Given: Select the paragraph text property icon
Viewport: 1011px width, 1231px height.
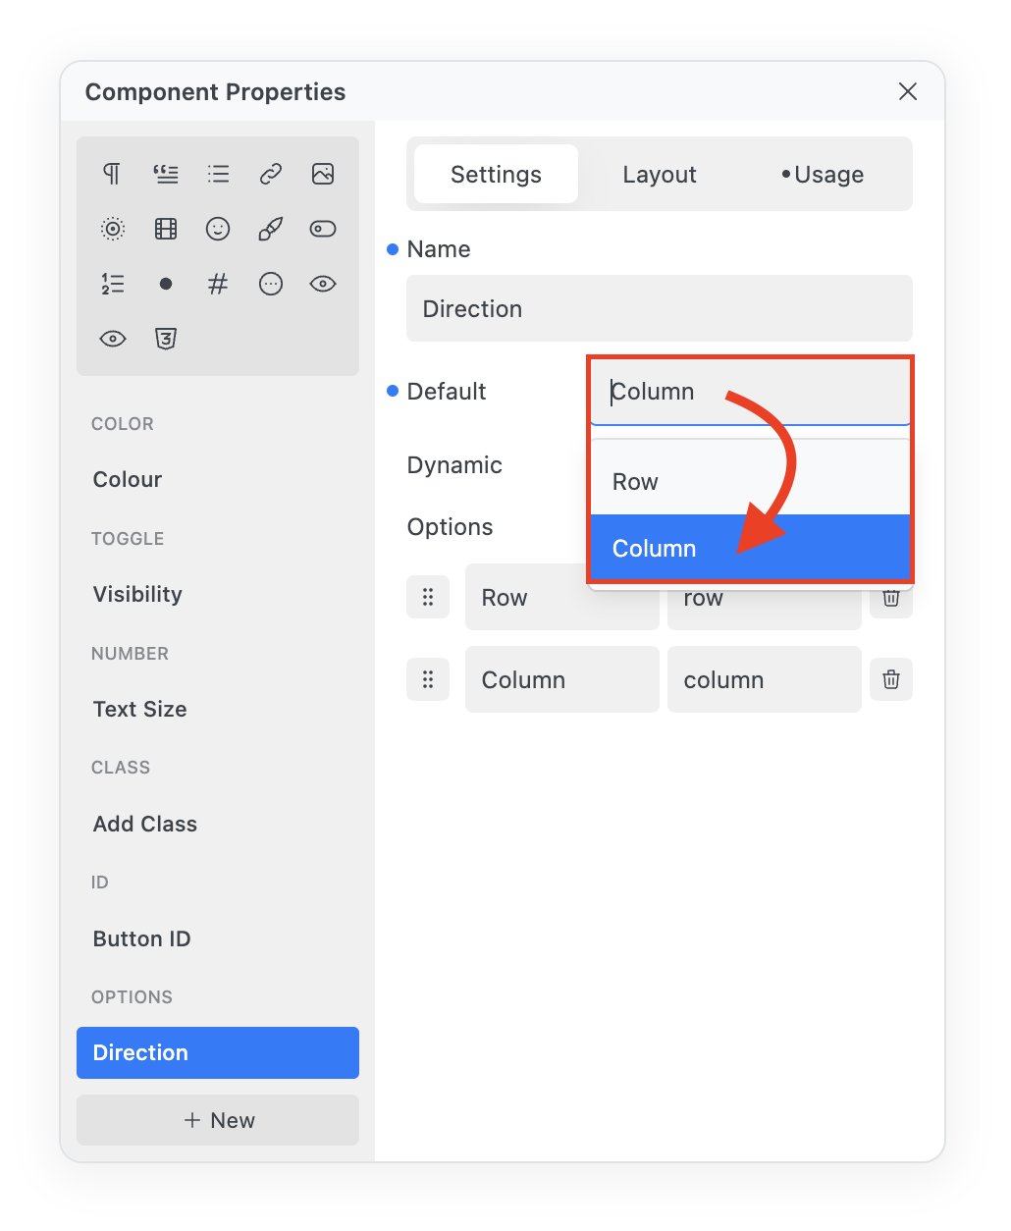Looking at the screenshot, I should 113,174.
